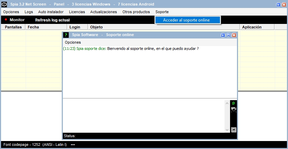
Task: Maximize the Soporte online window
Action: point(228,35)
